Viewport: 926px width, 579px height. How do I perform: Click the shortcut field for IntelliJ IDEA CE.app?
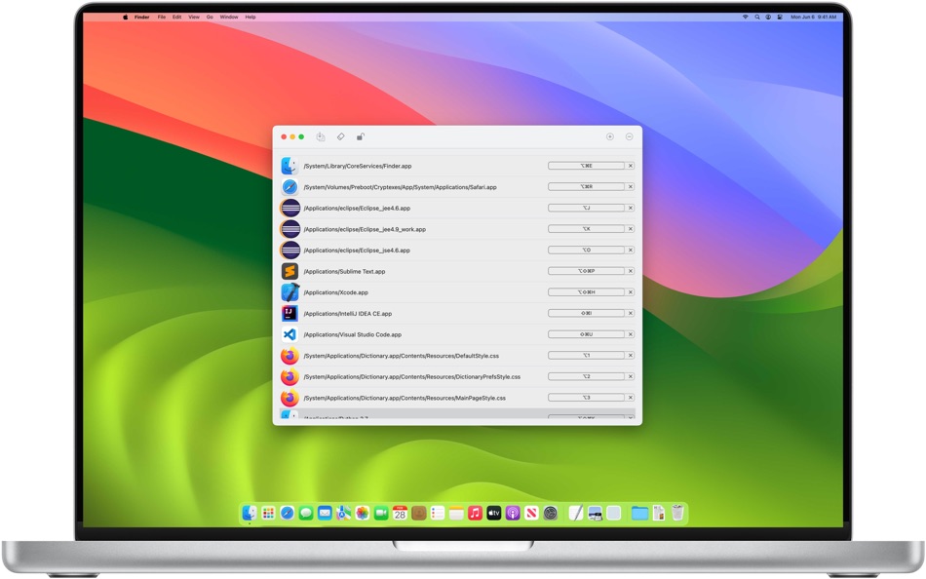[x=586, y=313]
